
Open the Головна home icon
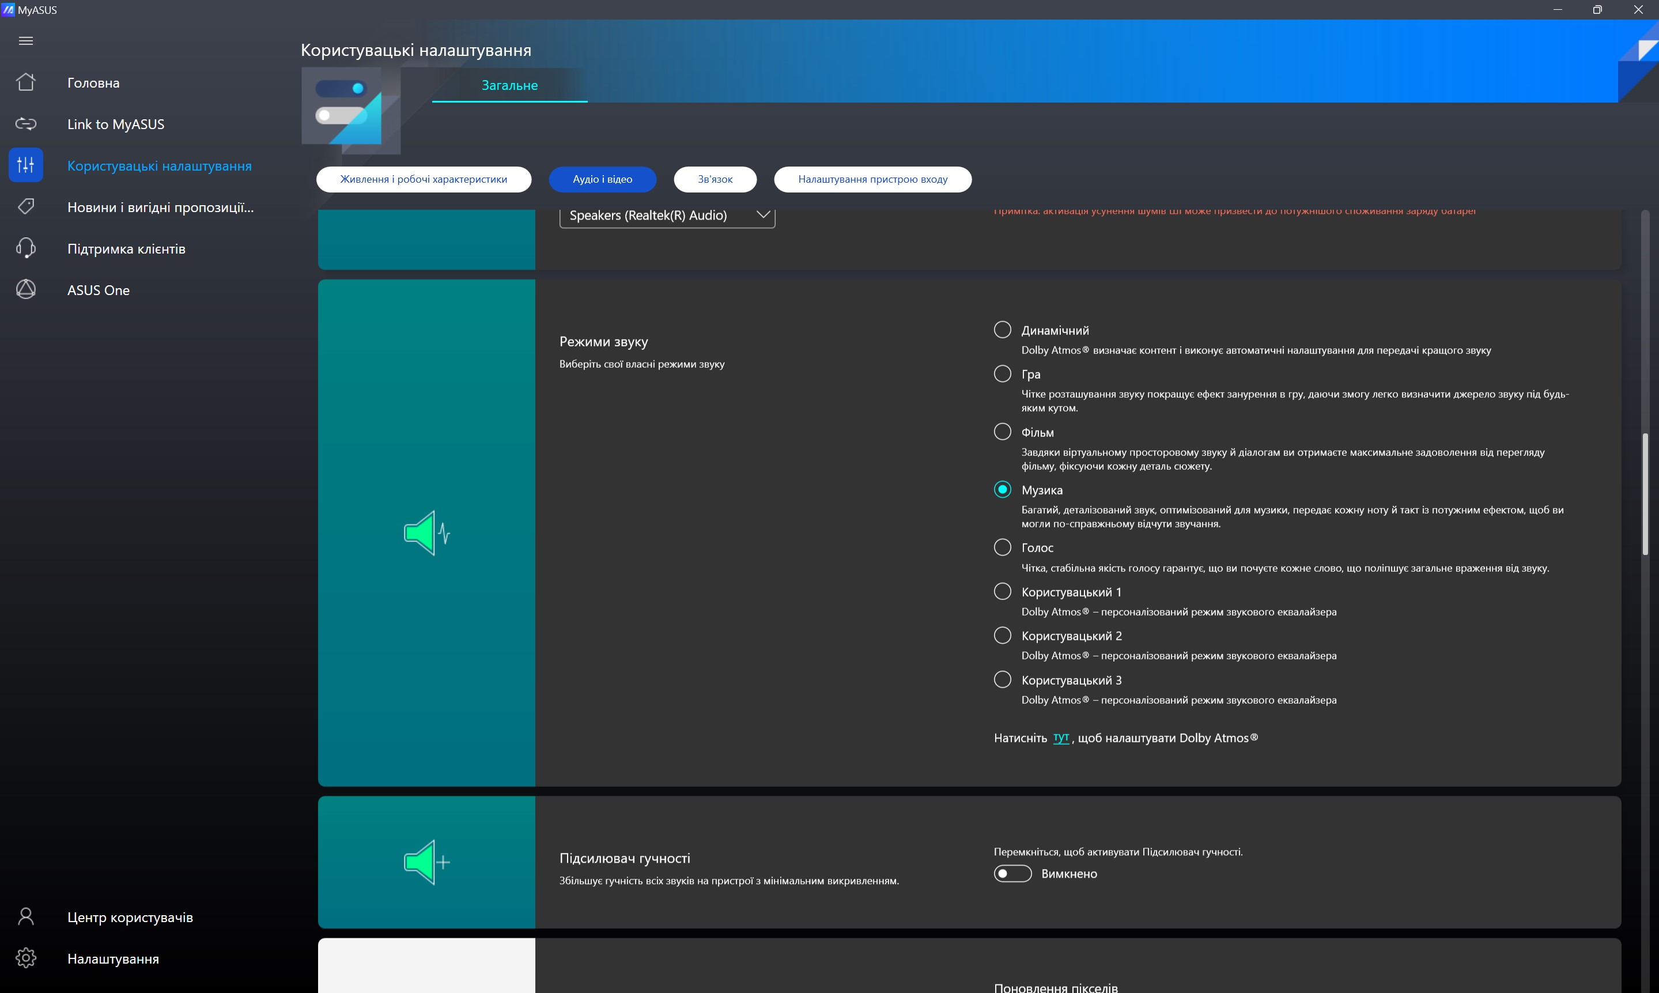(x=25, y=82)
